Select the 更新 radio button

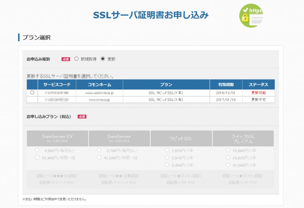103,59
